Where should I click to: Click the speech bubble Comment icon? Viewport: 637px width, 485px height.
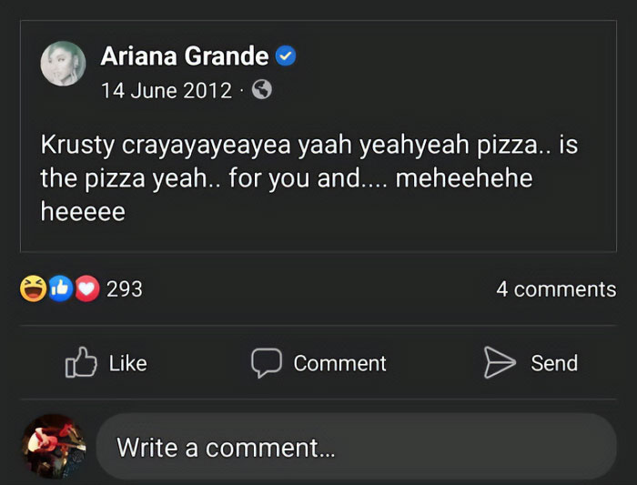(x=266, y=363)
